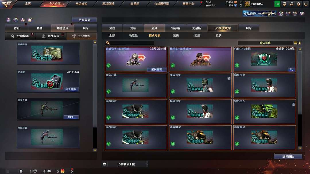
Task: Toggle sort direction arrow beside 默认排序
Action: [300, 43]
